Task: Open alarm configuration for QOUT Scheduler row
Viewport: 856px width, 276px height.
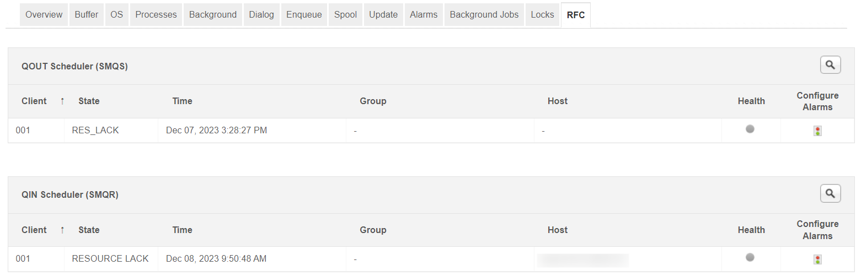Action: 817,131
